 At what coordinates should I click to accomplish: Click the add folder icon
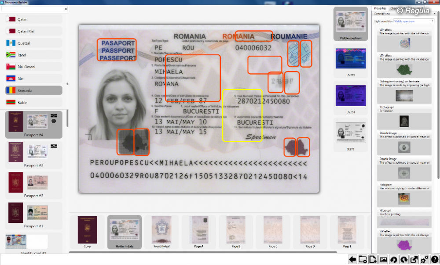(363, 259)
